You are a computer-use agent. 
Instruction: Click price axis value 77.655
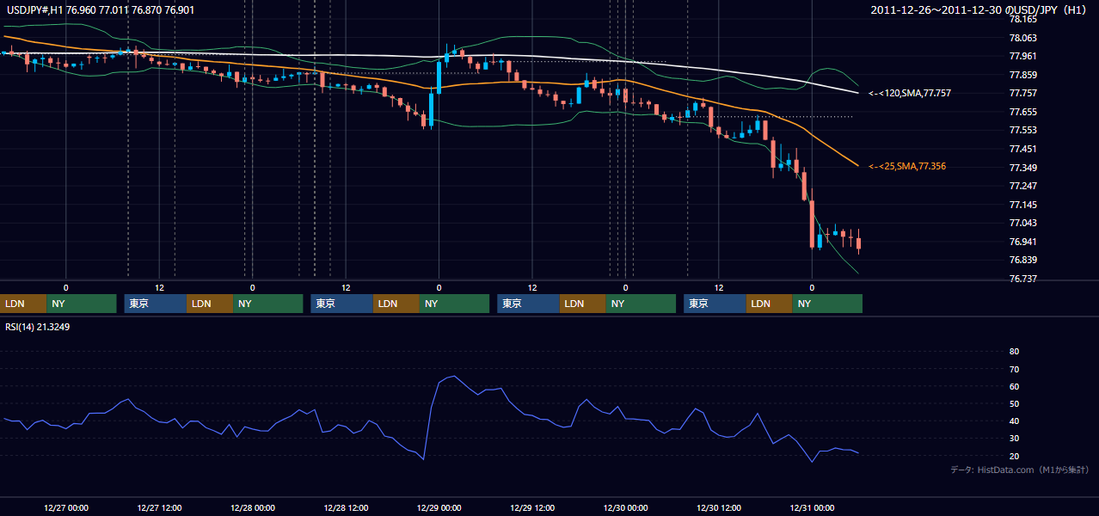pyautogui.click(x=1022, y=112)
